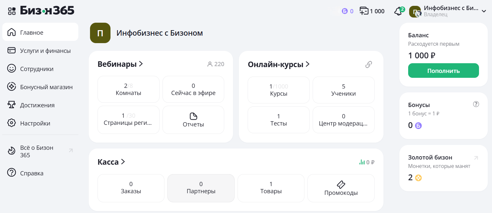Open Отчеты reports tile
Viewport: 492px width, 213px height.
(x=193, y=120)
